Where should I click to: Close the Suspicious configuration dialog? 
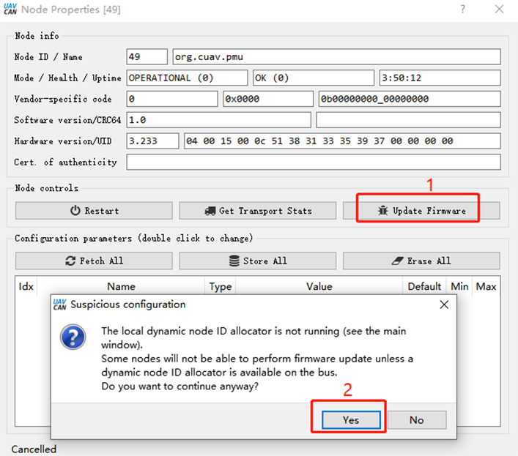pyautogui.click(x=443, y=304)
